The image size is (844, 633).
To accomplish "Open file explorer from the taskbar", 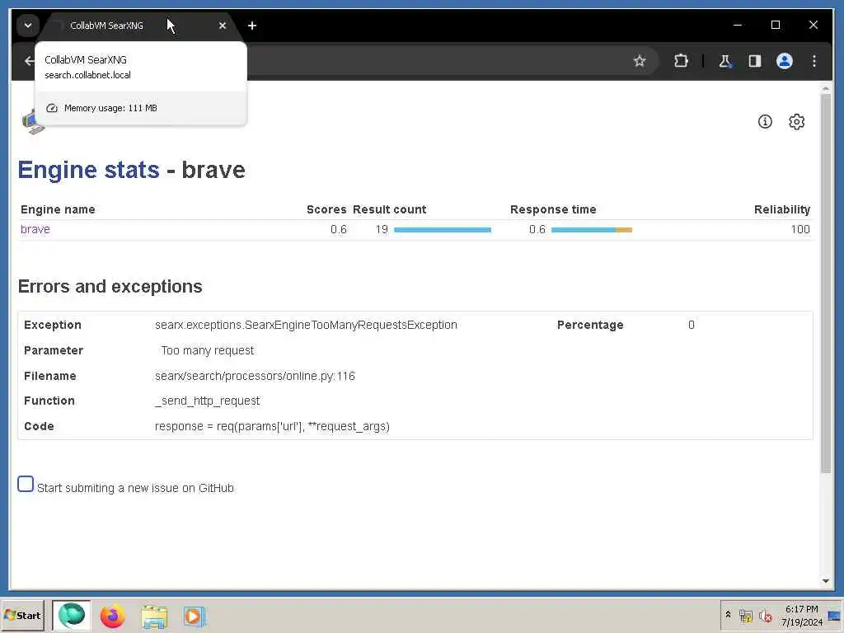I will click(154, 616).
